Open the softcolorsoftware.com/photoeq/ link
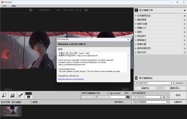The image size is (187, 119). (71, 79)
